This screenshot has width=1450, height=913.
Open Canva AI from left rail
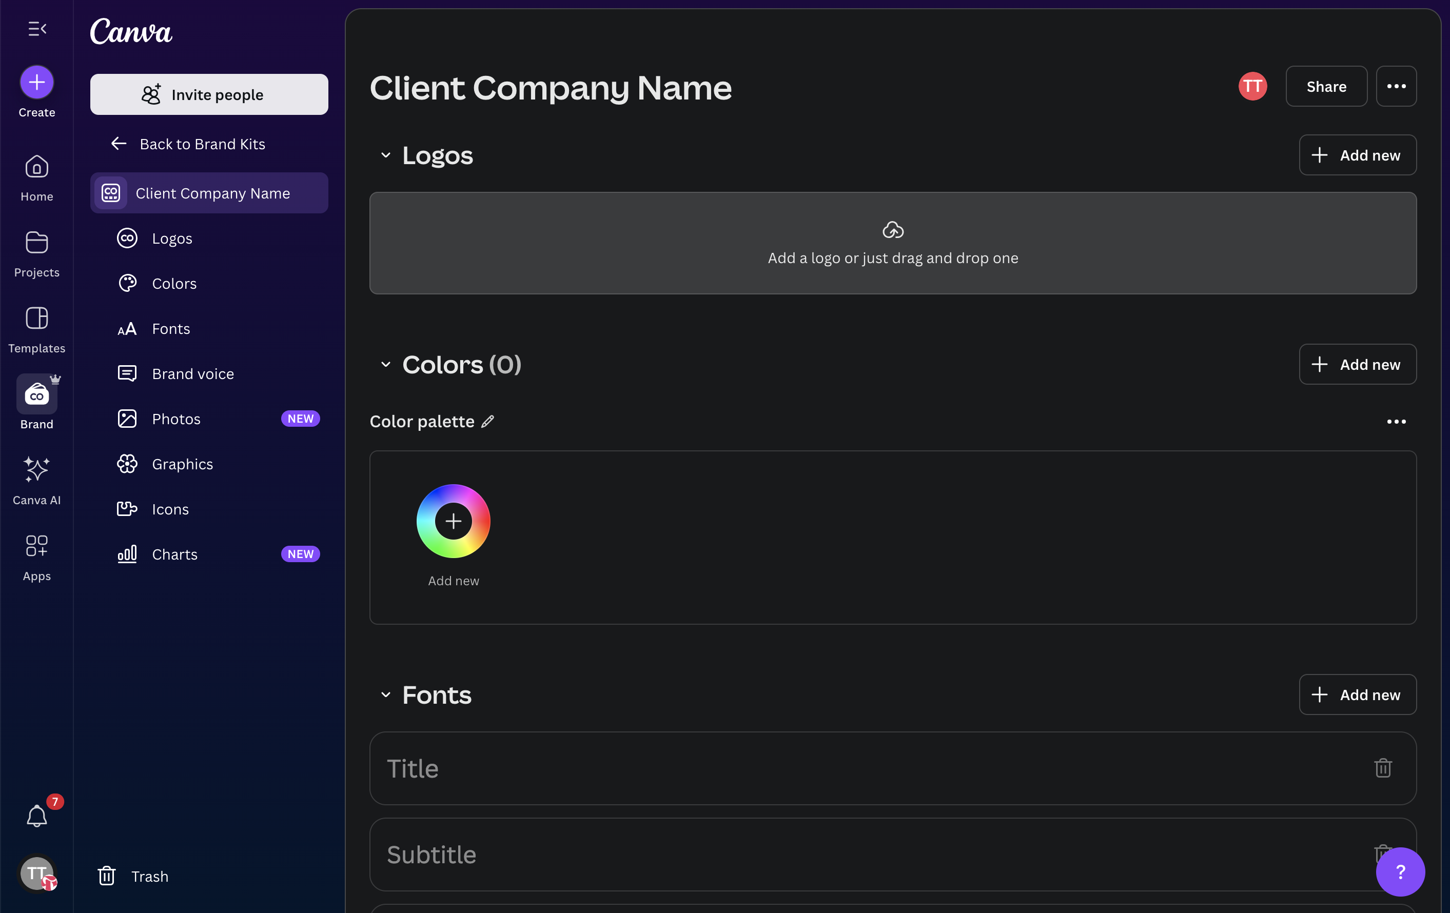(37, 482)
